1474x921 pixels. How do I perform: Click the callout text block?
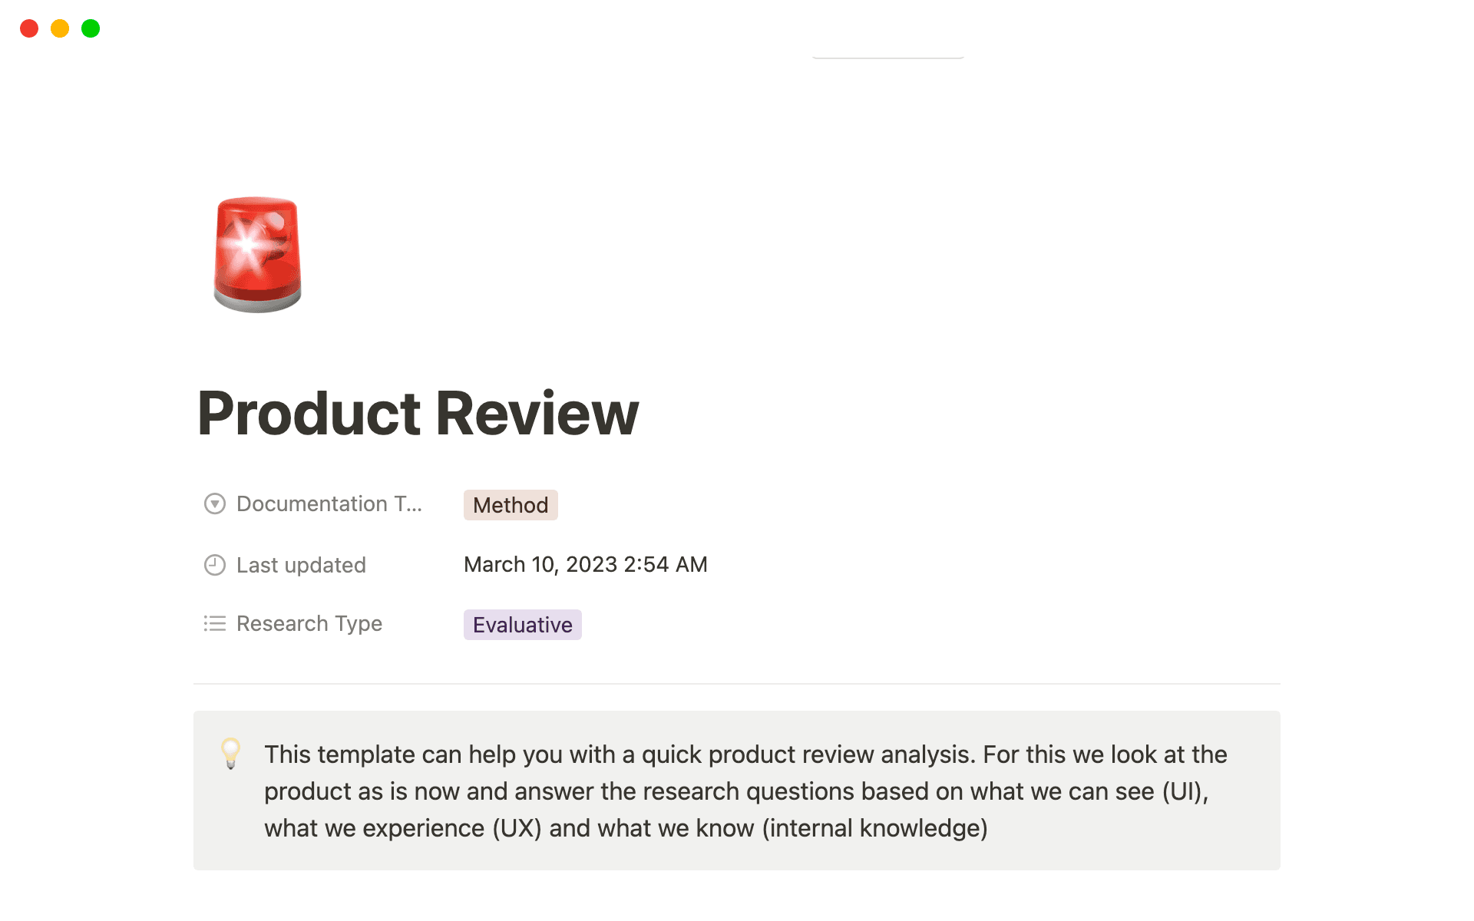pyautogui.click(x=737, y=791)
